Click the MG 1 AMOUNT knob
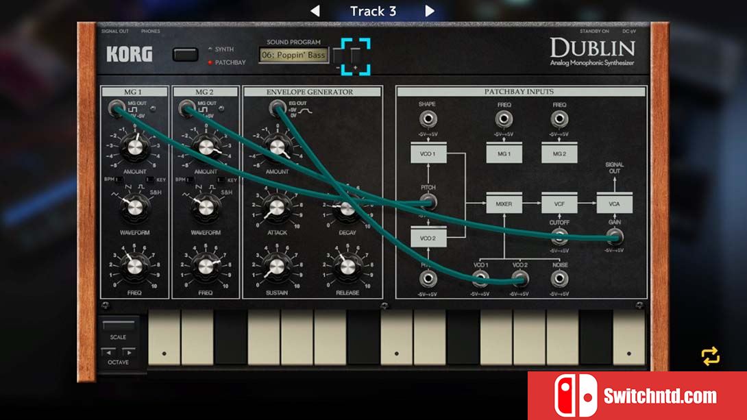Image resolution: width=747 pixels, height=420 pixels. (135, 147)
